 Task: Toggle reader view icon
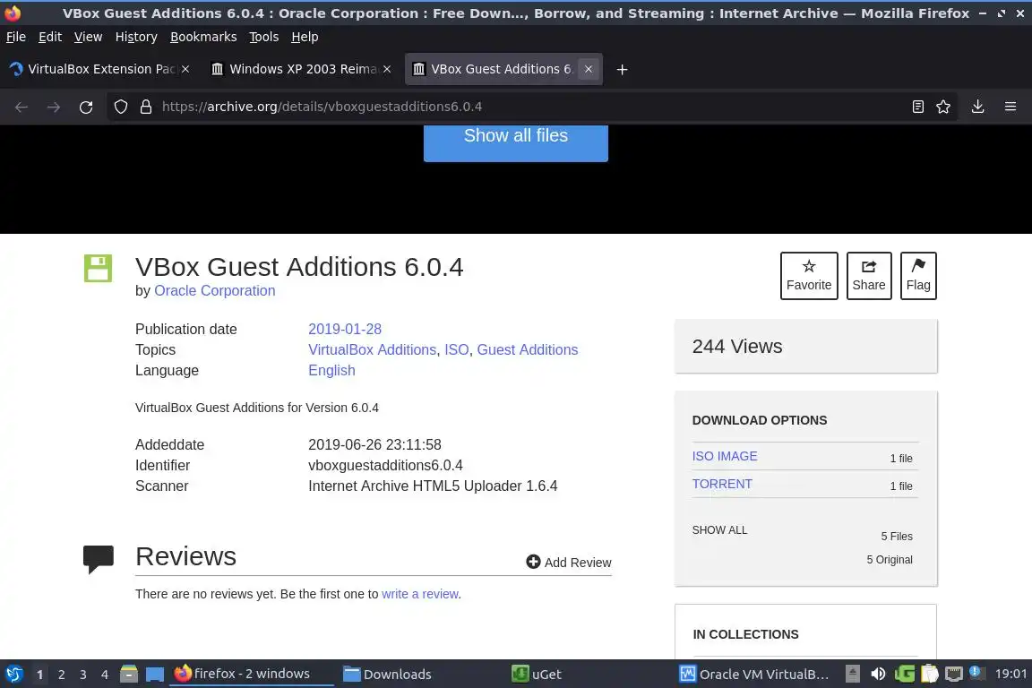pos(918,107)
